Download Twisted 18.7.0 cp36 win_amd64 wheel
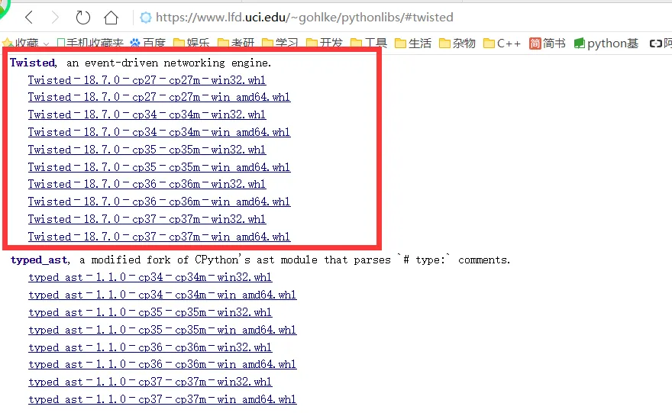The image size is (672, 413). tap(159, 202)
